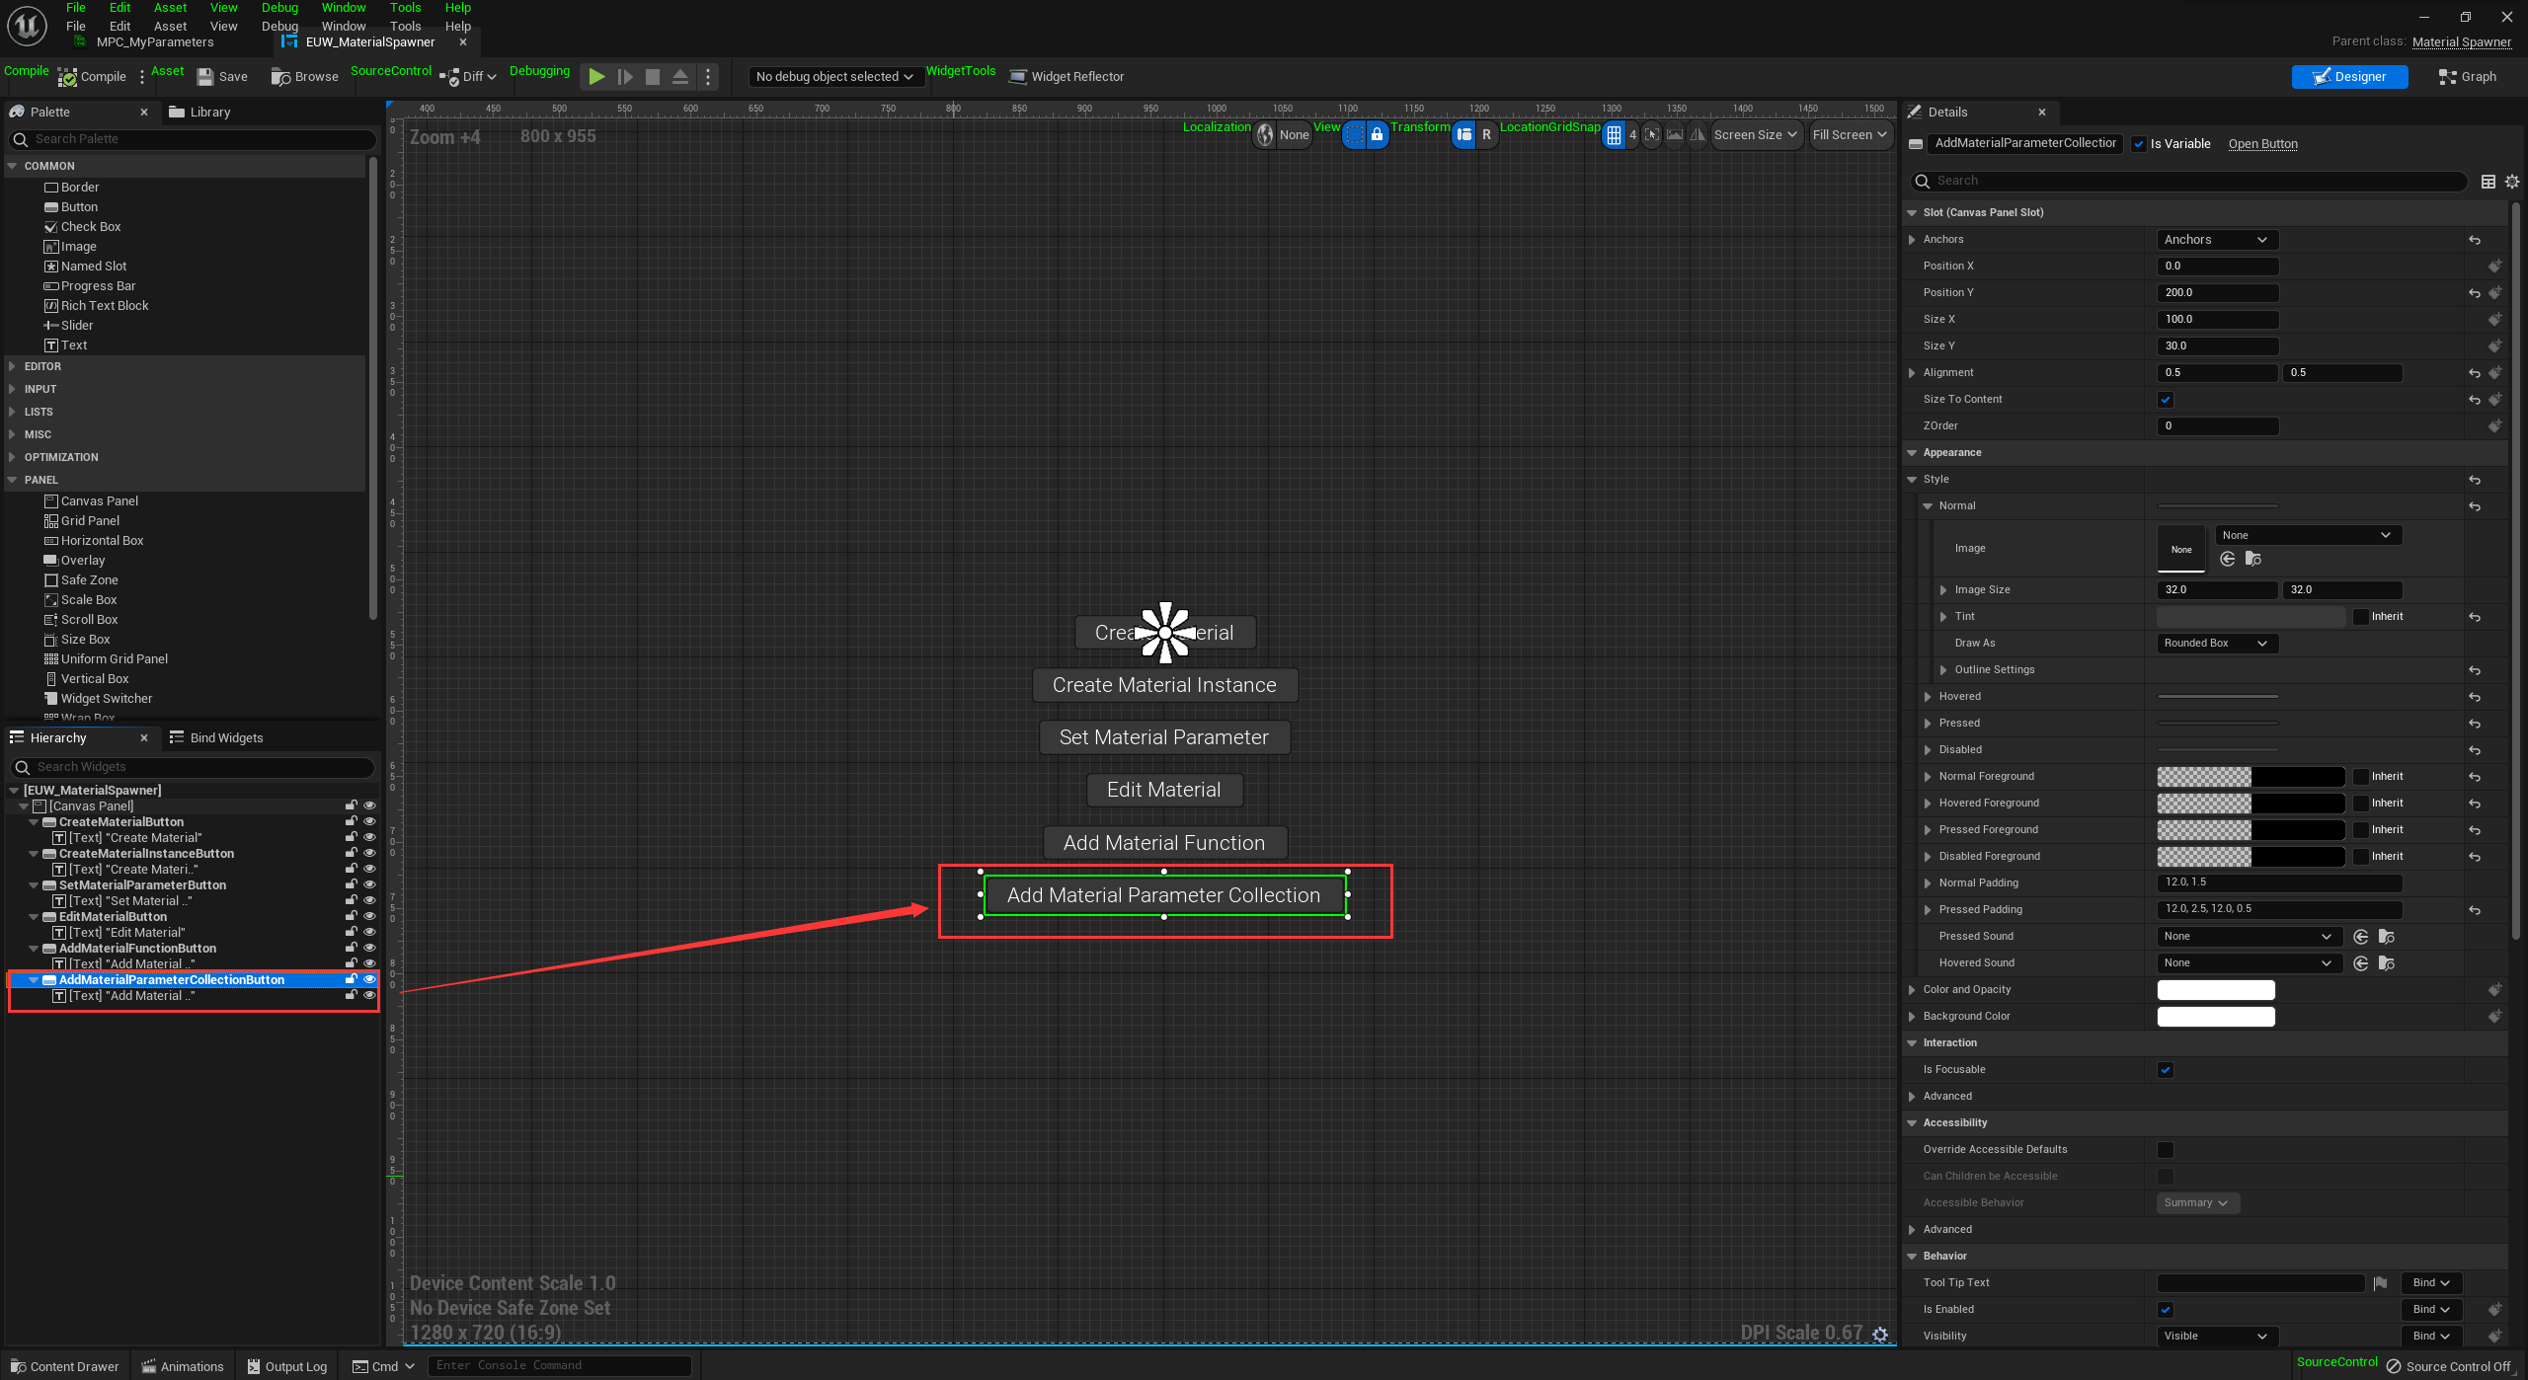Viewport: 2528px width, 1380px height.
Task: Expand the Hovered style section
Action: 1928,697
